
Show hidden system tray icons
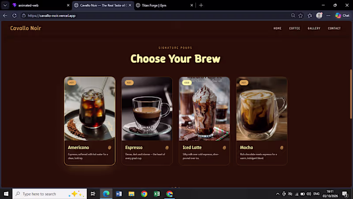278,194
